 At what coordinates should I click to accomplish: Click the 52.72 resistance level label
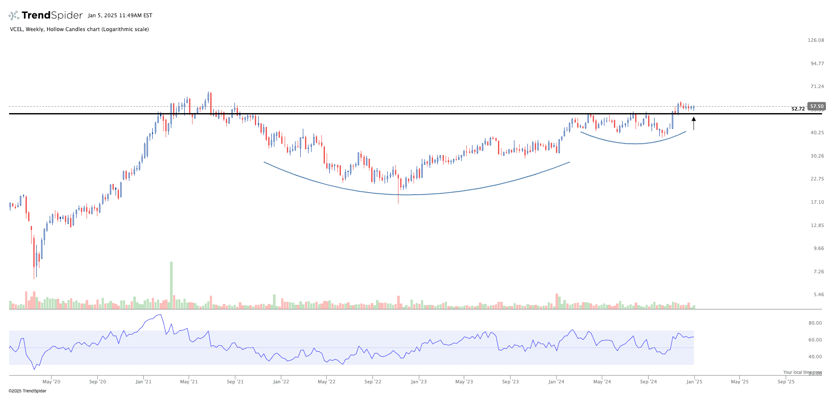(798, 109)
